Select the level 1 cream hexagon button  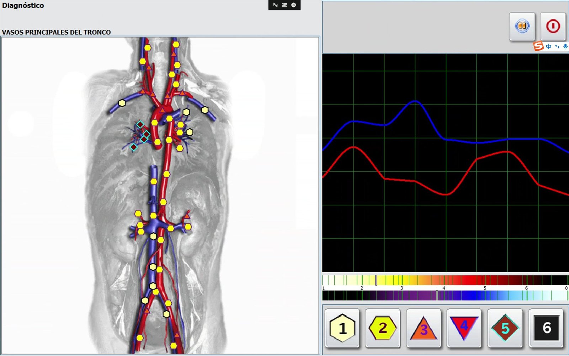click(342, 328)
